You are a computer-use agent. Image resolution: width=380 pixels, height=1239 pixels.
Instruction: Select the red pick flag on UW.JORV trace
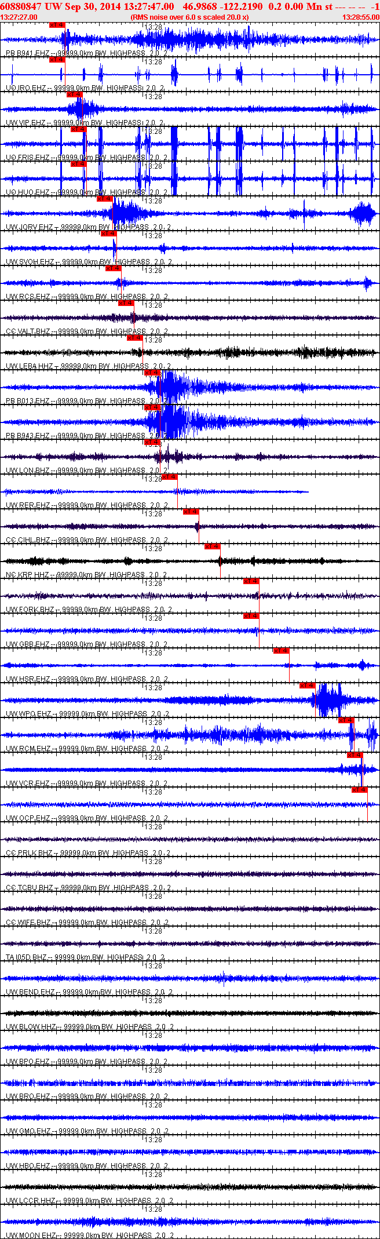pyautogui.click(x=105, y=199)
